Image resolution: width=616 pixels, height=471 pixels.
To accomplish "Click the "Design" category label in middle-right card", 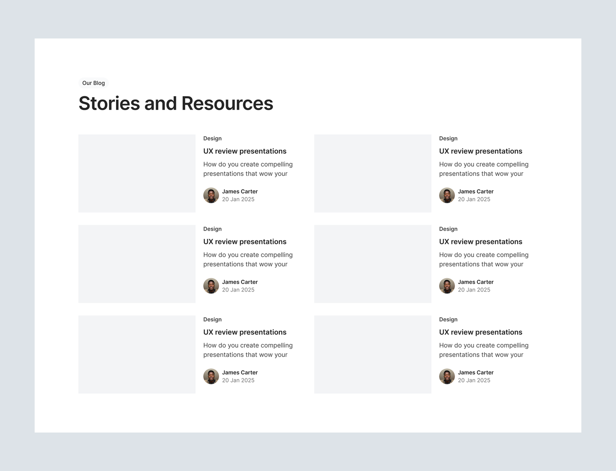I will click(448, 229).
